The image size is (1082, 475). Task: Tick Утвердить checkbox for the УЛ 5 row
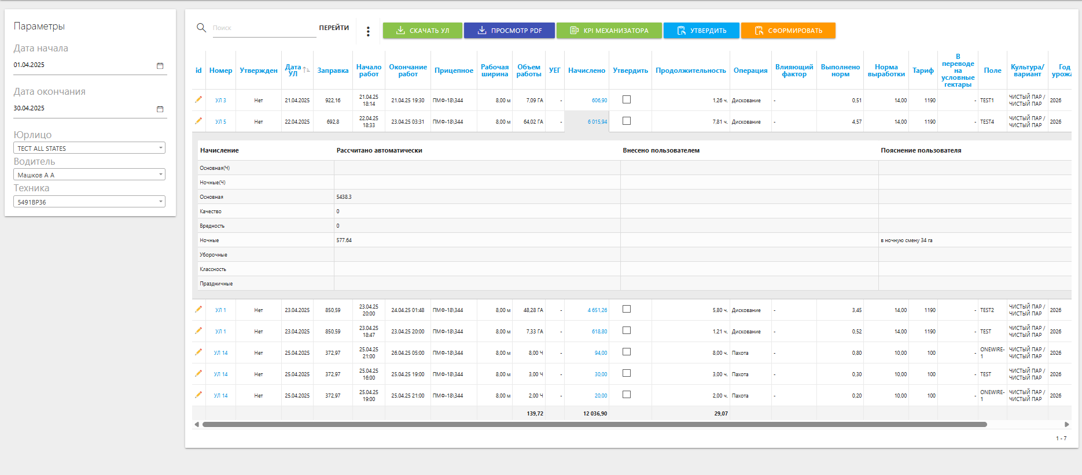(627, 121)
